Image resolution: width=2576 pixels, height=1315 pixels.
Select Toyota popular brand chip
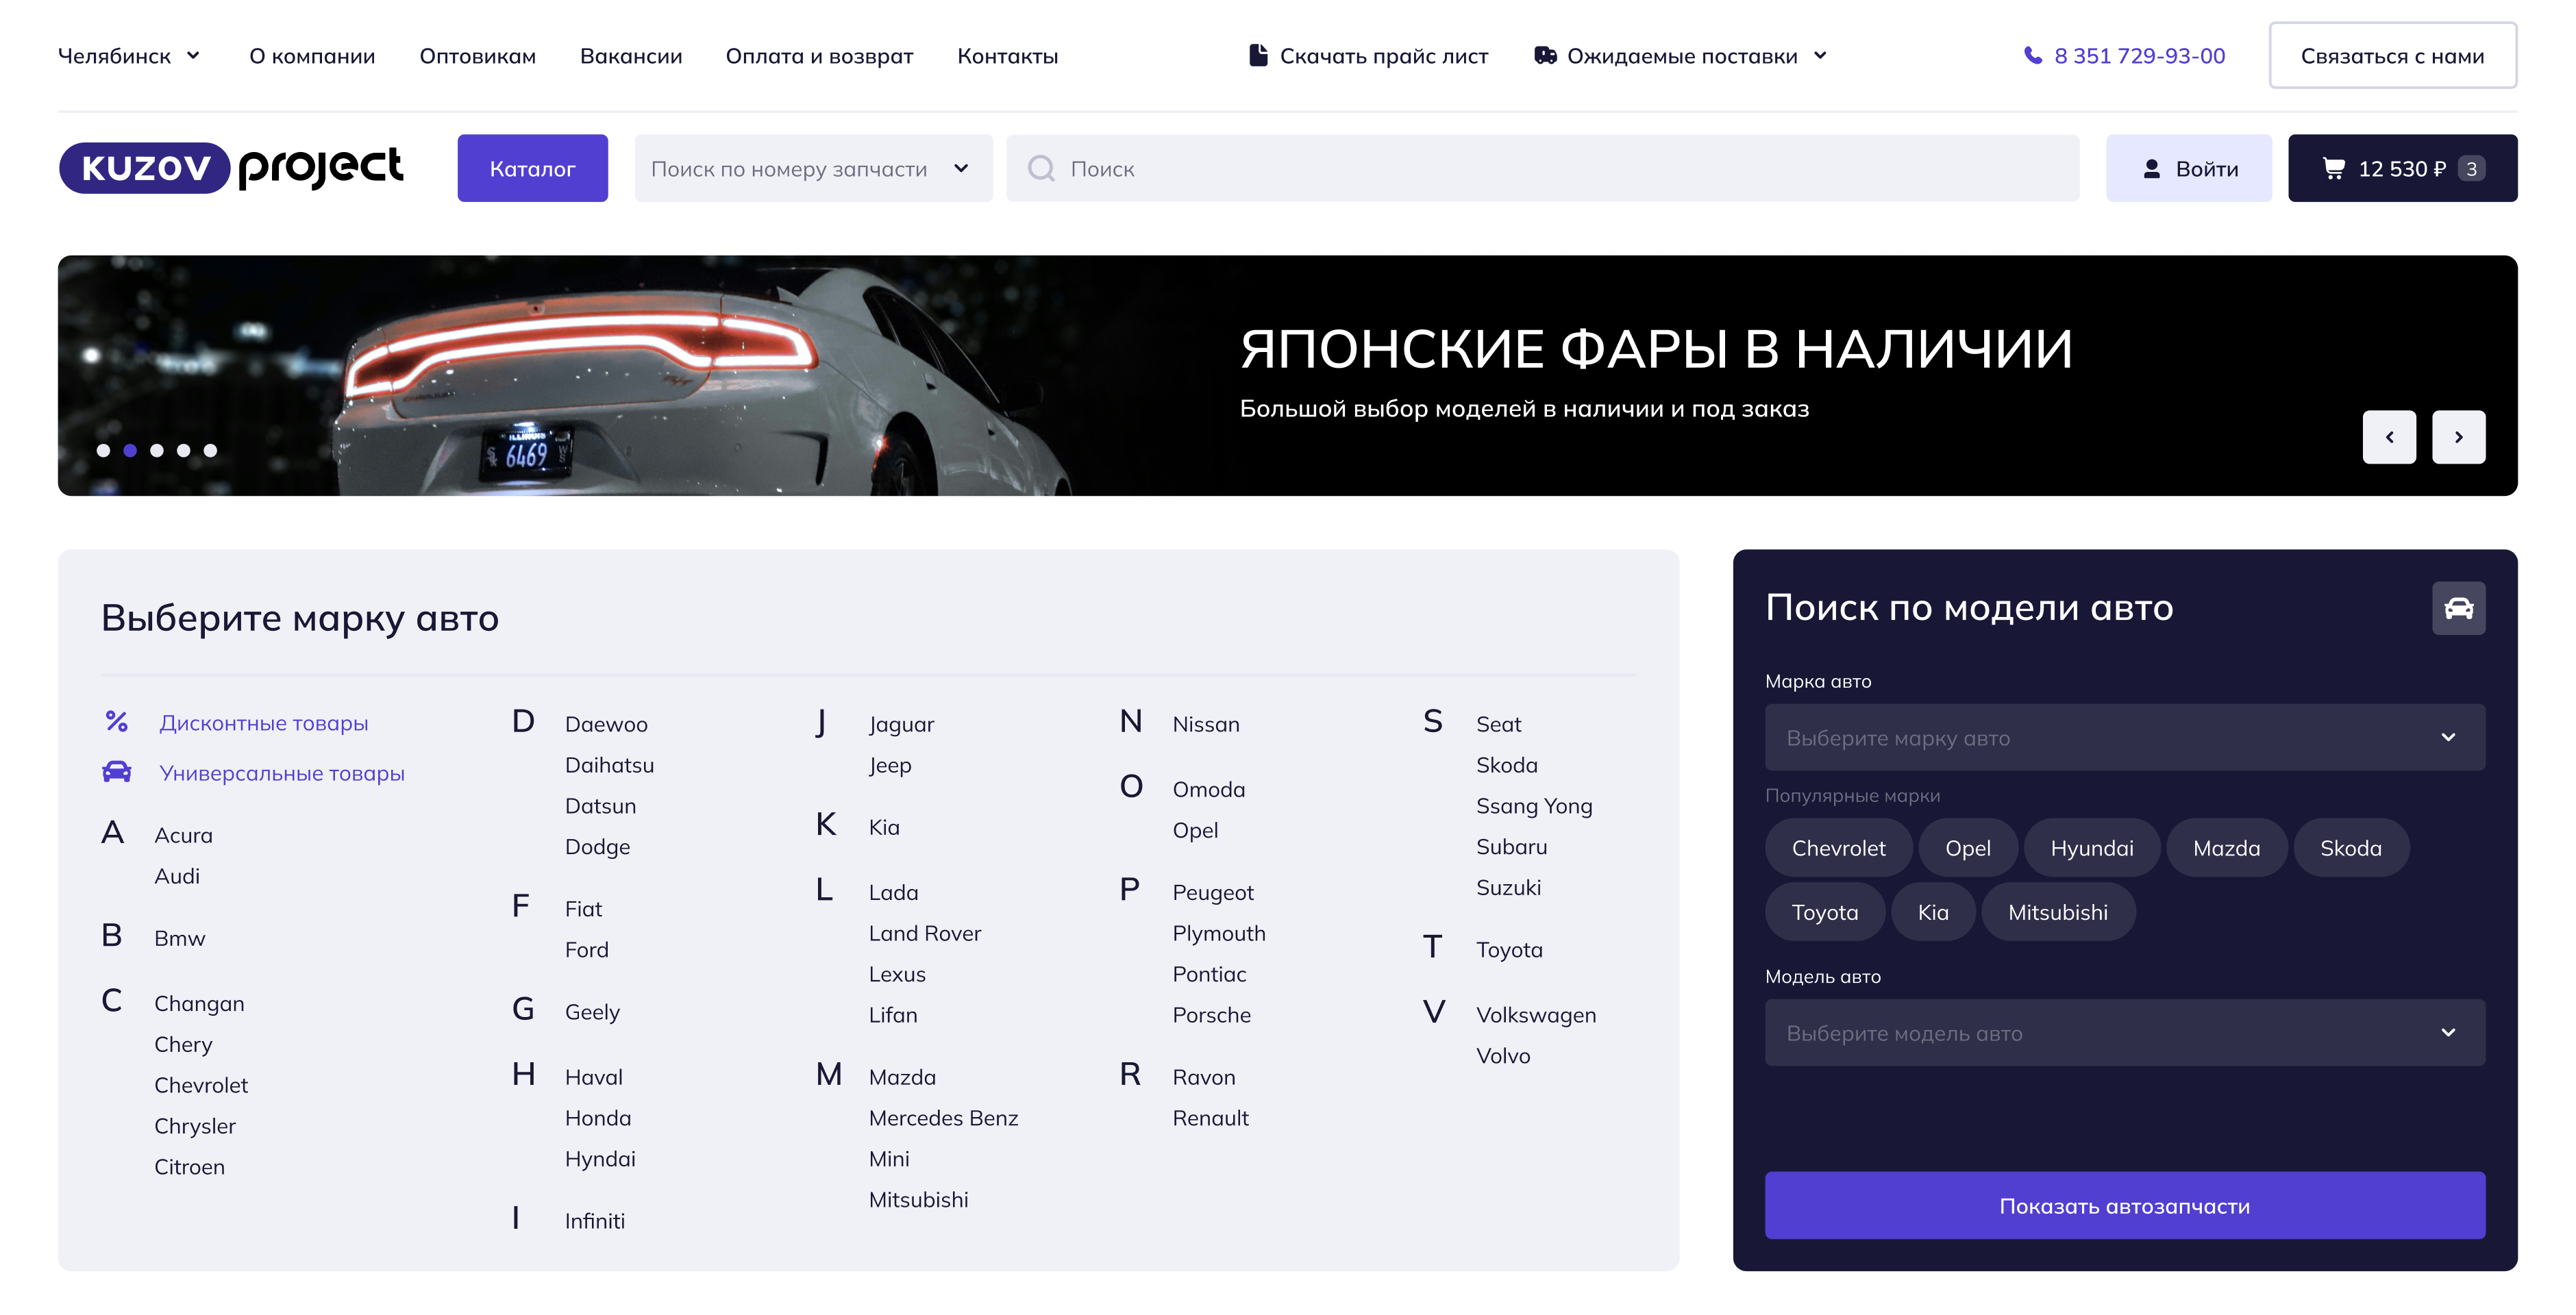click(x=1824, y=912)
